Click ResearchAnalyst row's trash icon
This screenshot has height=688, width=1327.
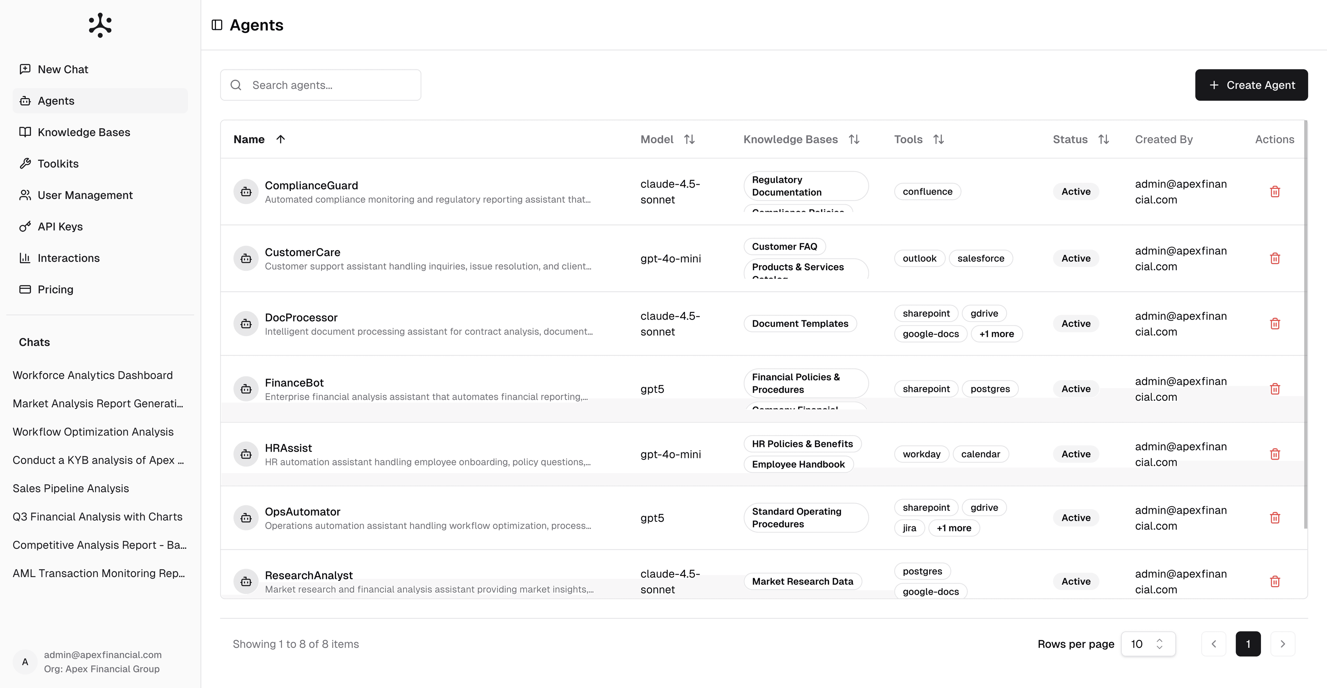1275,582
